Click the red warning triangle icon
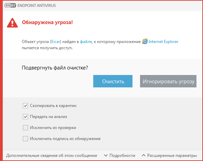 [x=12, y=23]
